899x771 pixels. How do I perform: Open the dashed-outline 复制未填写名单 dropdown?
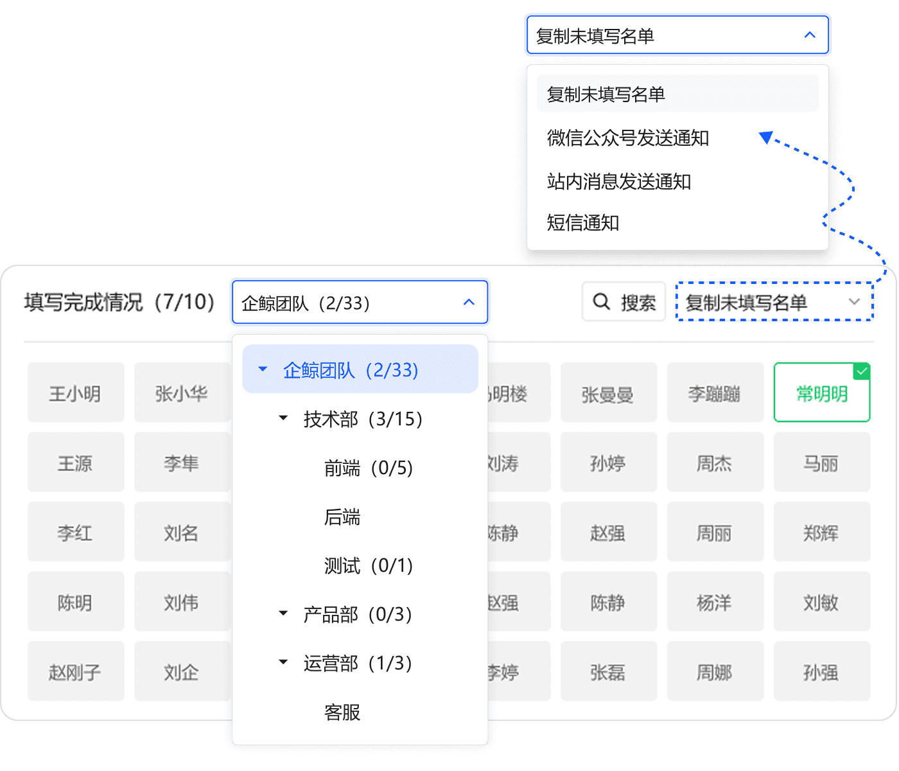pos(774,302)
